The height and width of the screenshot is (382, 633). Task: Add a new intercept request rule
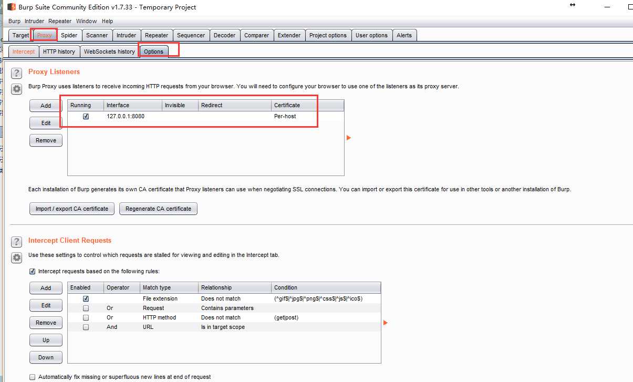point(46,288)
